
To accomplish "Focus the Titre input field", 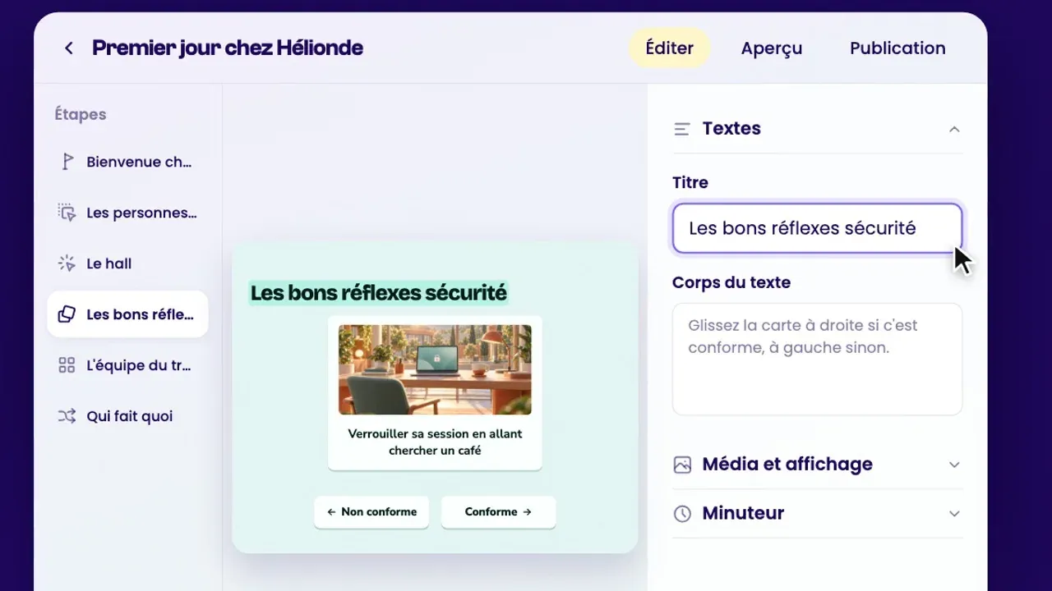I will tap(817, 228).
